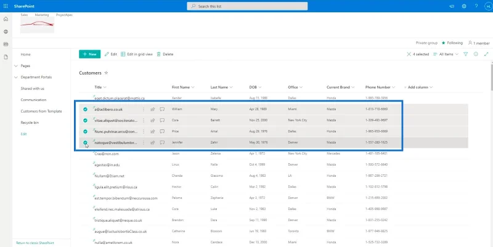This screenshot has height=247, width=493.
Task: Open the Add column dropdown
Action: click(x=431, y=87)
